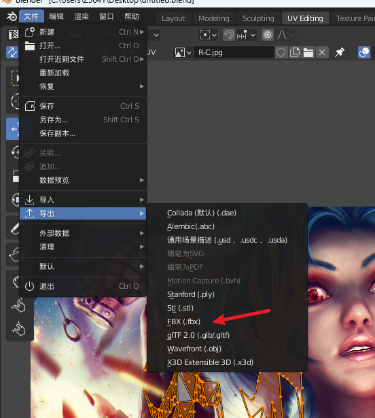Viewport: 375px width, 418px height.
Task: Select the Rip Region tool icon
Action: point(14,254)
